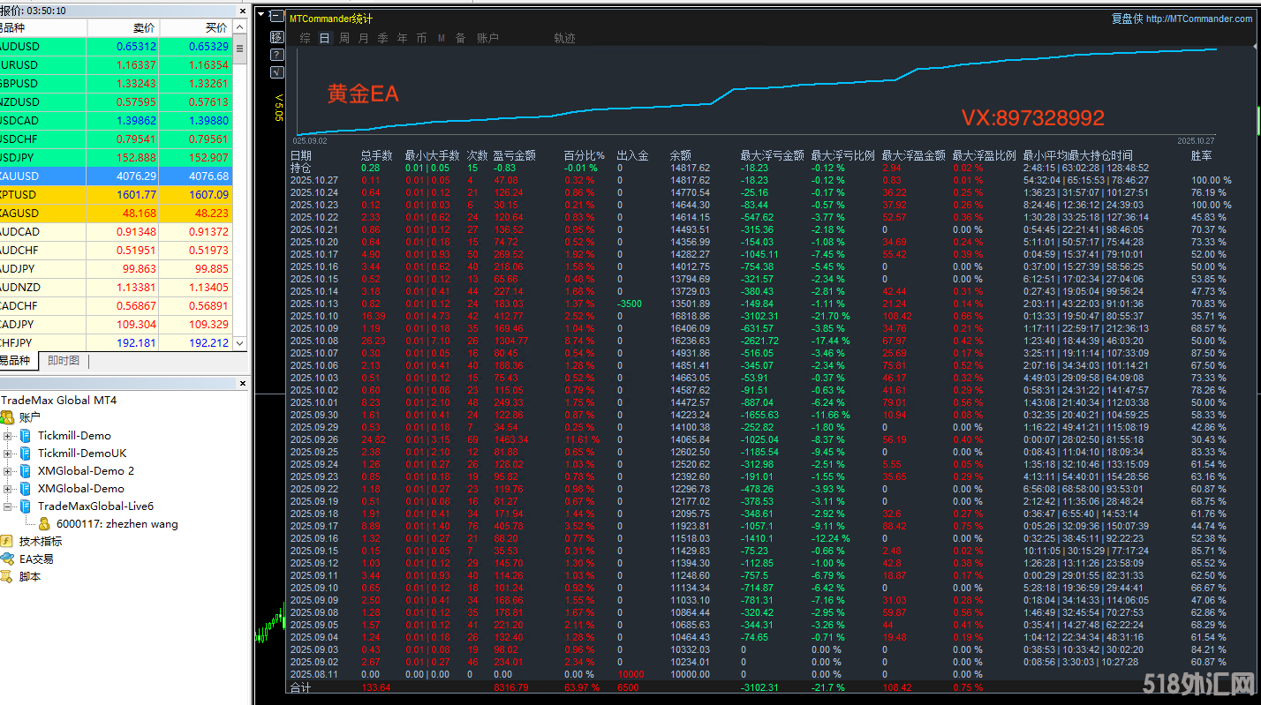The width and height of the screenshot is (1261, 705).
Task: Click the MTCommander minimize panel icon
Action: click(276, 17)
